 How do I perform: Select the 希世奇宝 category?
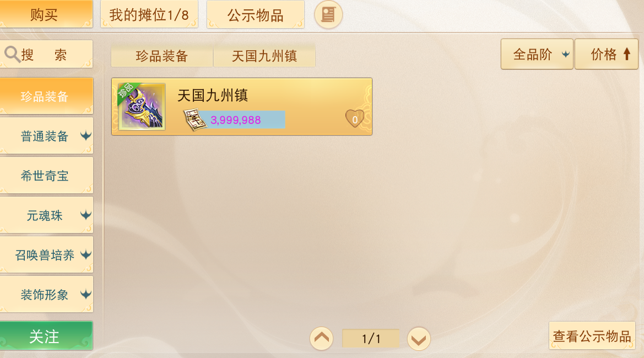point(46,176)
